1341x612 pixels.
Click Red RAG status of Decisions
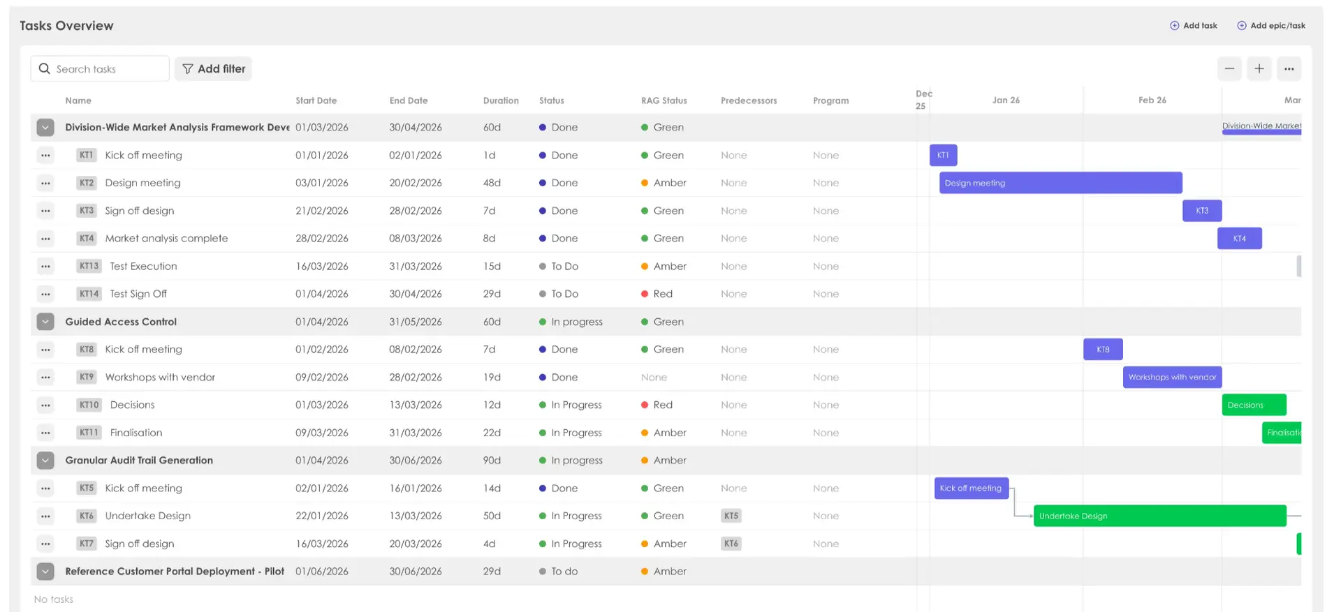click(657, 405)
